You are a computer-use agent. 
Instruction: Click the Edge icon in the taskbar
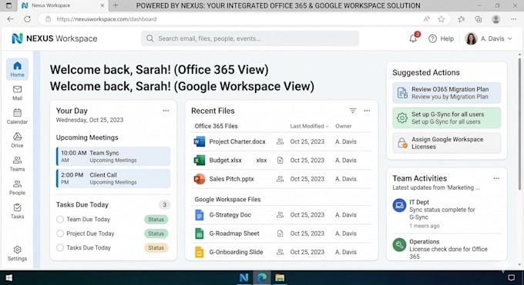[x=262, y=277]
